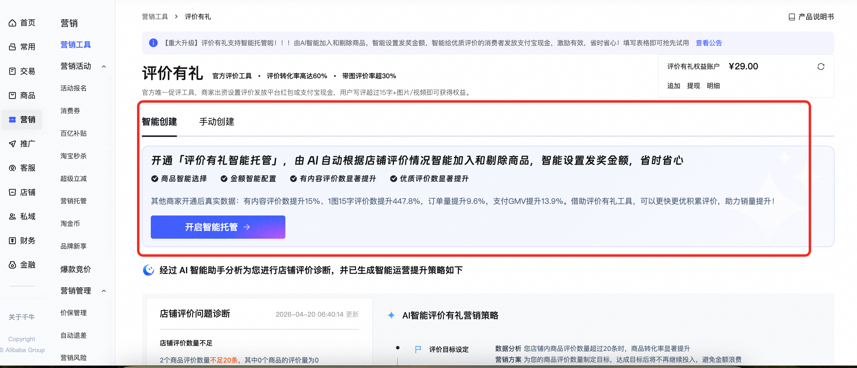Click the 金额智能配置 feature label
This screenshot has width=857, height=368.
coord(253,179)
